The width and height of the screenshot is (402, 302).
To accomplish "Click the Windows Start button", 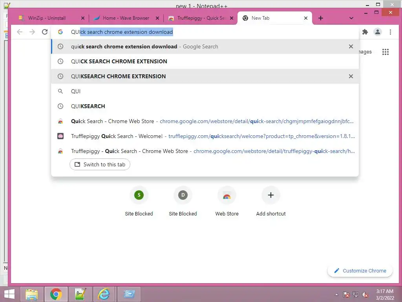I will pos(9,294).
